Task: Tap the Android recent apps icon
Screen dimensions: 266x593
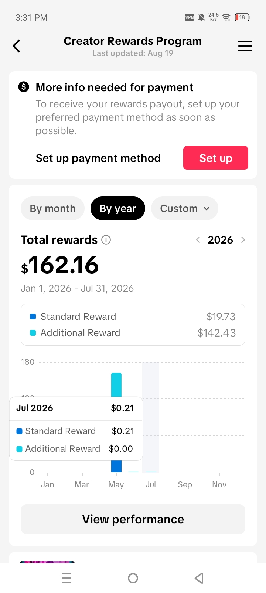Action: click(66, 578)
